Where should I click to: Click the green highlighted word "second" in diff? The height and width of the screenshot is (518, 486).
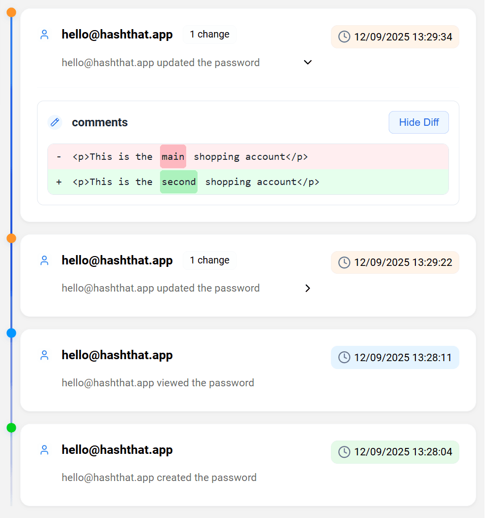pos(179,182)
